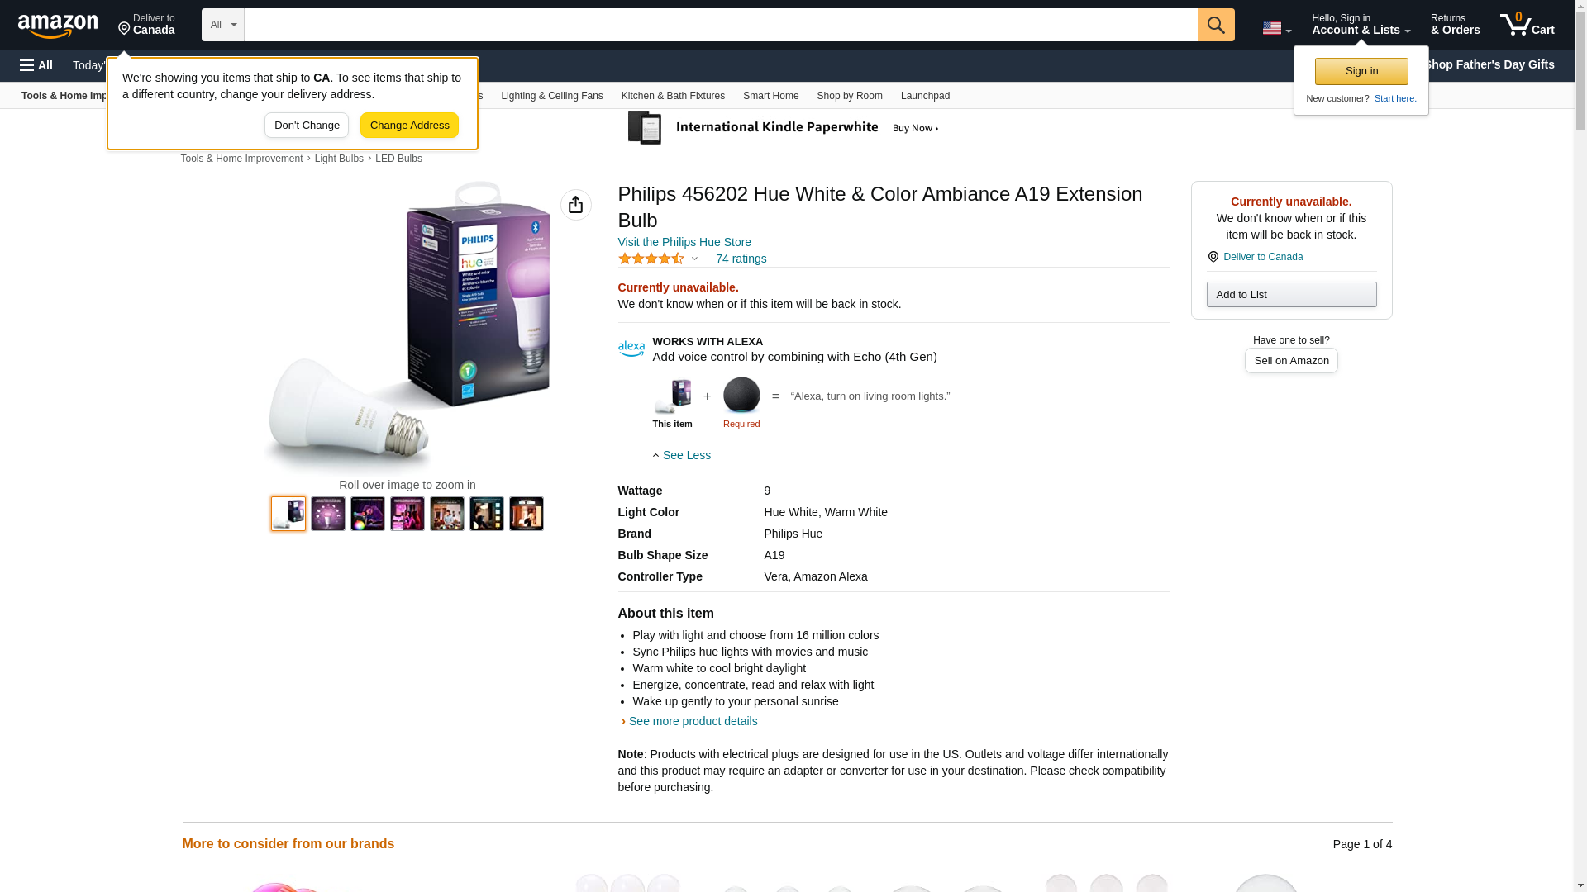Image resolution: width=1587 pixels, height=892 pixels.
Task: Click the share icon on product image
Action: [x=575, y=205]
